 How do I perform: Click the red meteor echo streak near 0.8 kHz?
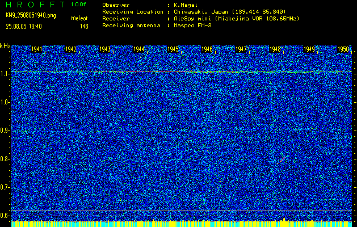282,159
